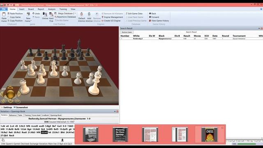This screenshot has width=263, height=148.
Task: Open the Score sheet tab
Action: (x=36, y=115)
